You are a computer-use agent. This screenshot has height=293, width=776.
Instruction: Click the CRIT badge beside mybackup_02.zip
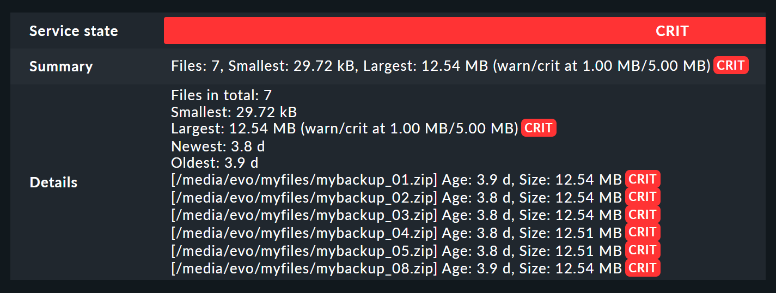pyautogui.click(x=643, y=197)
